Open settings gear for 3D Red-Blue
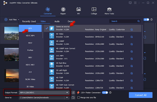Viewport: 157px width, 102px height. coord(132,66)
